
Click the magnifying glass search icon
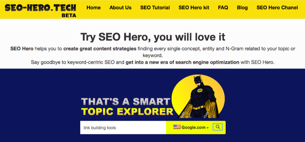pyautogui.click(x=218, y=127)
